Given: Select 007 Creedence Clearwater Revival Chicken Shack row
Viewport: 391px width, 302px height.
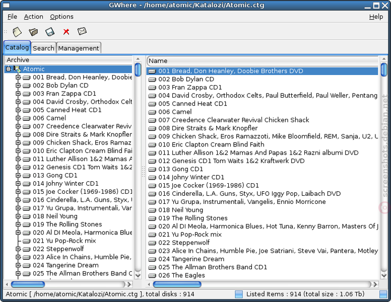Looking at the screenshot, I should click(263, 120).
